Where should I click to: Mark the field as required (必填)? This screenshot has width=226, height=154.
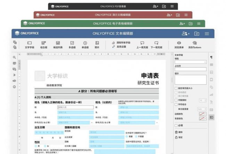pos(176,126)
